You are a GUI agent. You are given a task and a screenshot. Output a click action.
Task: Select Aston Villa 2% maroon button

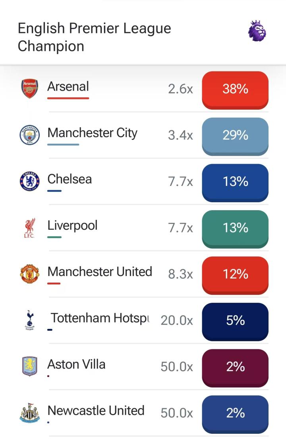[235, 368]
